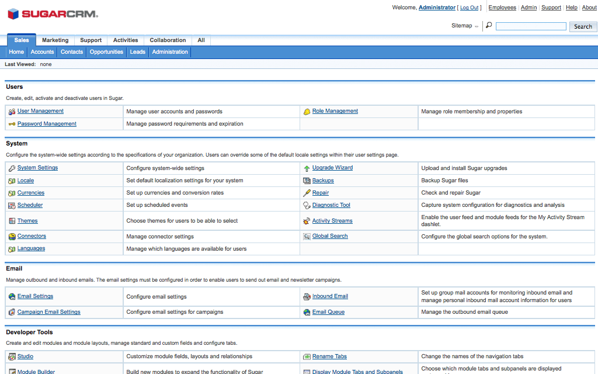Click the search text input field
Image resolution: width=598 pixels, height=374 pixels.
point(531,26)
